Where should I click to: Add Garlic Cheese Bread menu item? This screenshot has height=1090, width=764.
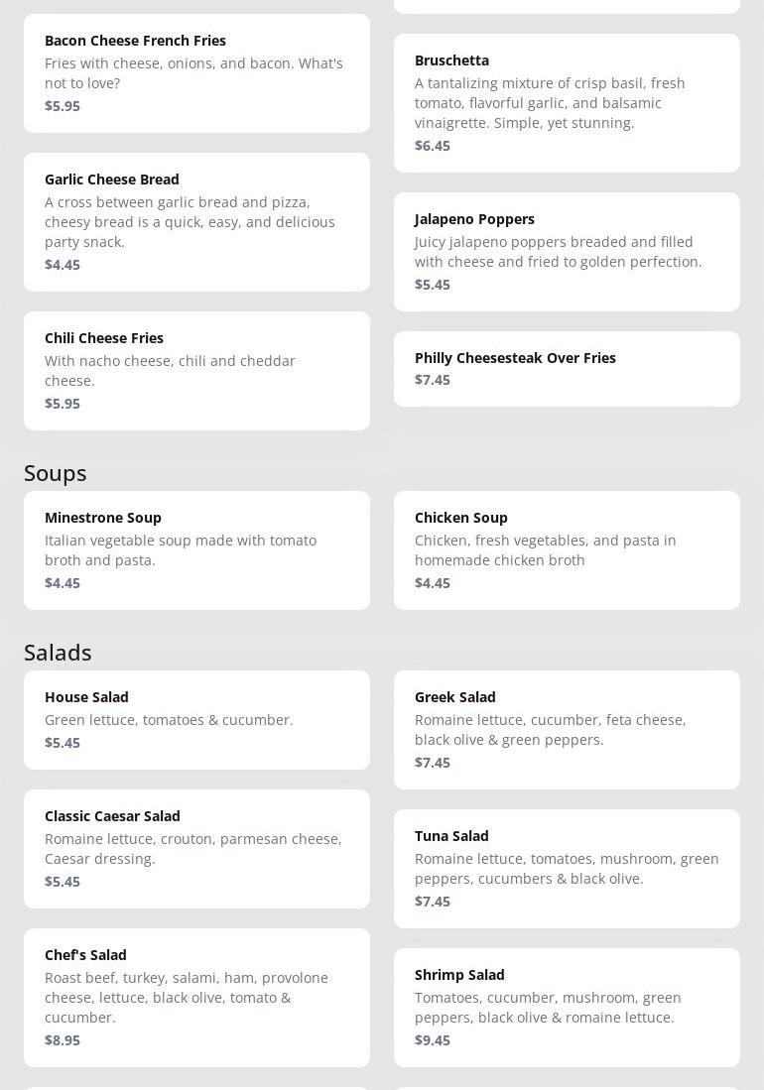pyautogui.click(x=196, y=221)
